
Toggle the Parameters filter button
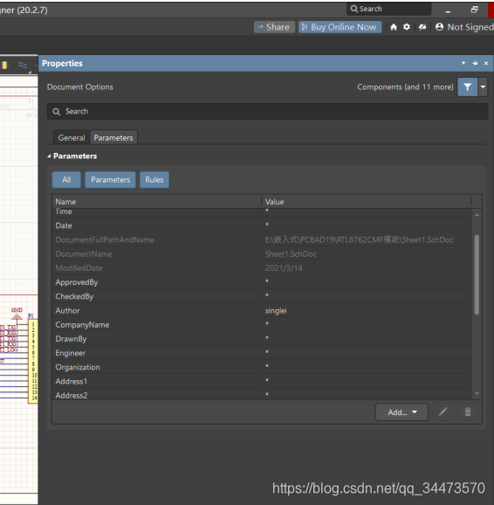(110, 180)
